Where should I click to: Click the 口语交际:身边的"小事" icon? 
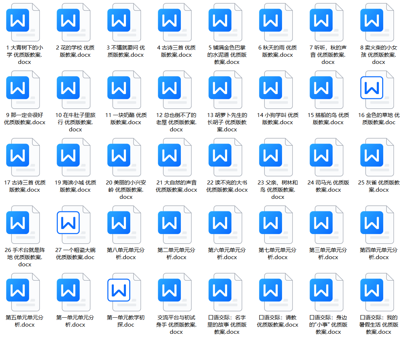(x=327, y=292)
